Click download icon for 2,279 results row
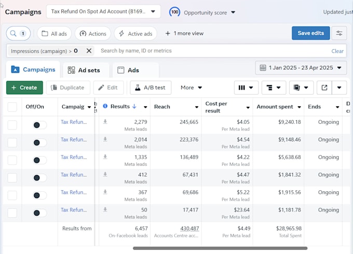The image size is (353, 254). (105, 122)
